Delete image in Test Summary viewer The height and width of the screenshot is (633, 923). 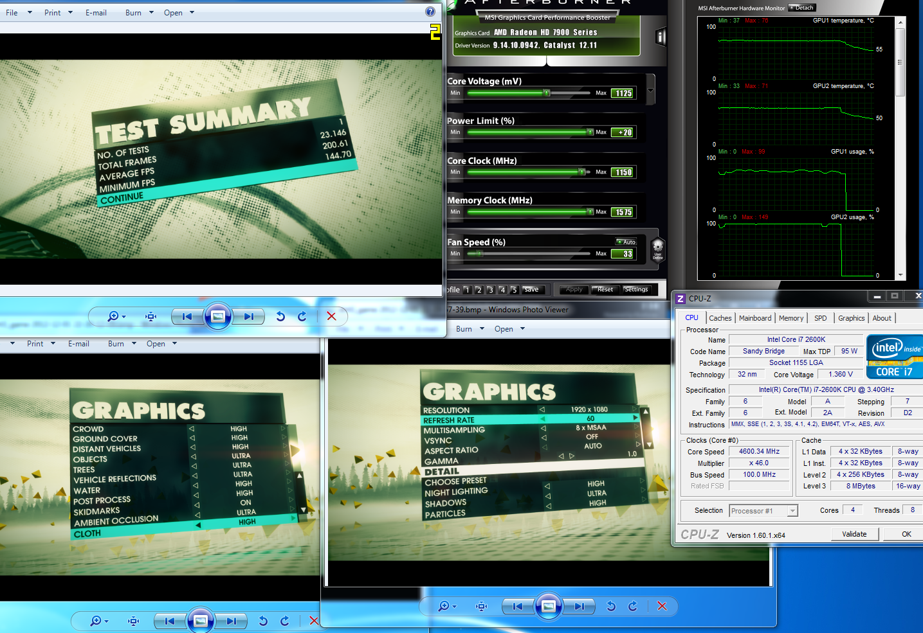[x=331, y=316]
